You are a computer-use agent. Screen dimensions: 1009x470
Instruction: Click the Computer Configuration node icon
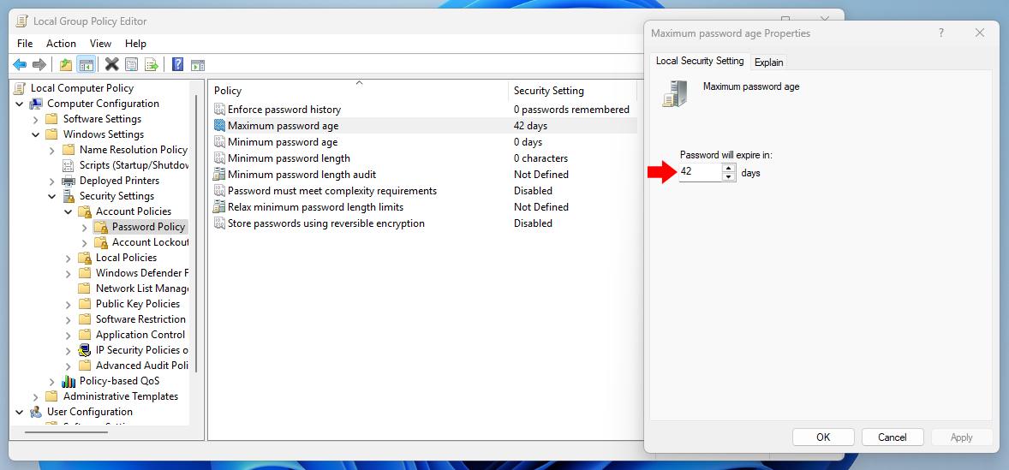(36, 104)
